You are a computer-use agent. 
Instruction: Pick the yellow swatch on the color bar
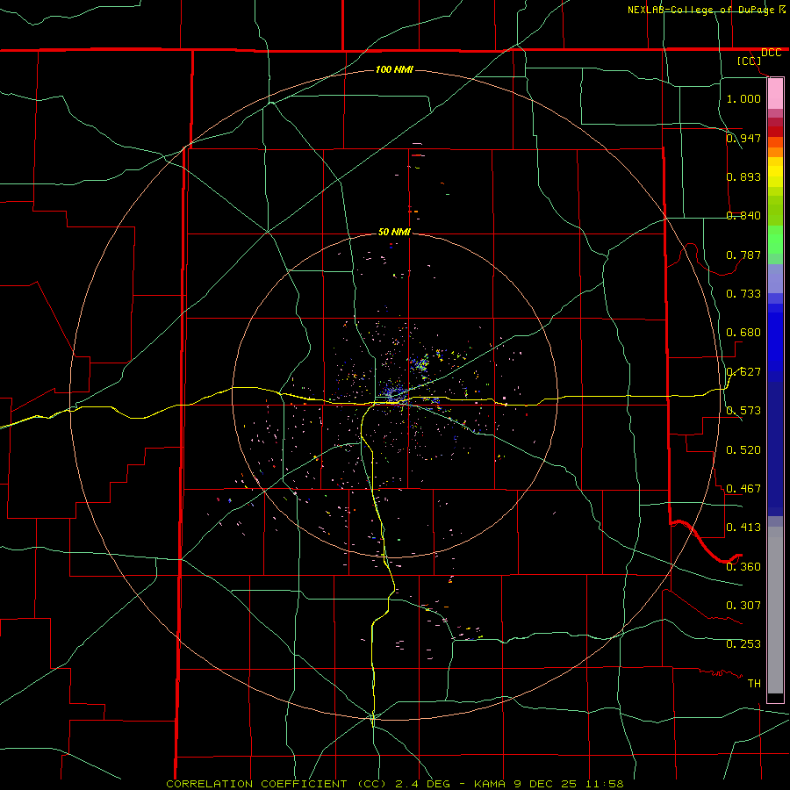pyautogui.click(x=775, y=172)
